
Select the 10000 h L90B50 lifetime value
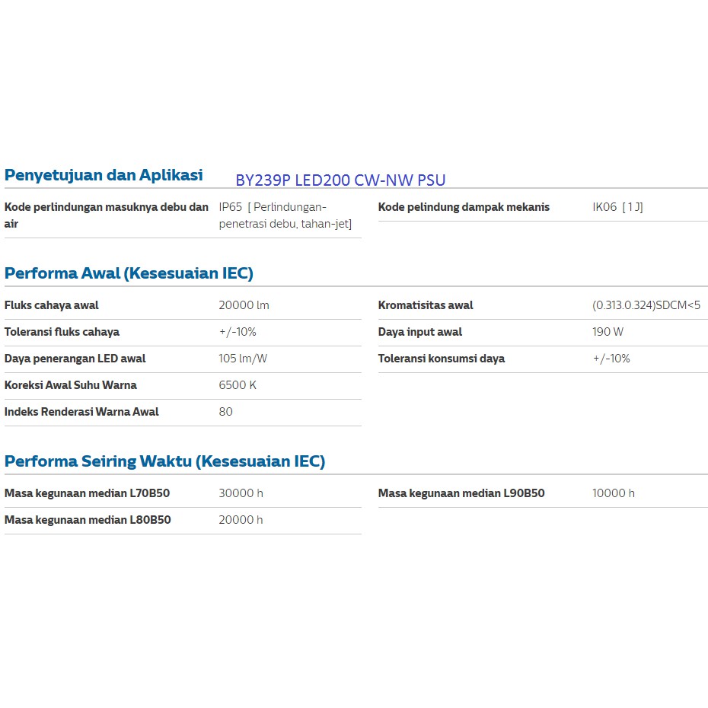[614, 493]
